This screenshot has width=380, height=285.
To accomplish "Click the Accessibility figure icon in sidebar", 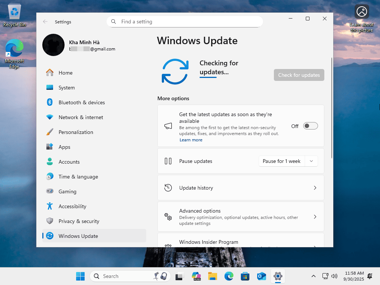I will coord(50,206).
